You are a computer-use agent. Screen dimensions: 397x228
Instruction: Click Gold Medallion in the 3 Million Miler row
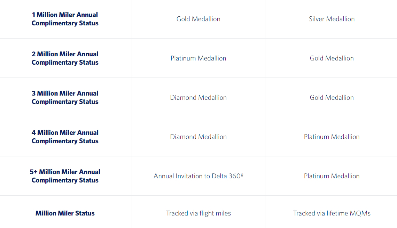pyautogui.click(x=332, y=98)
